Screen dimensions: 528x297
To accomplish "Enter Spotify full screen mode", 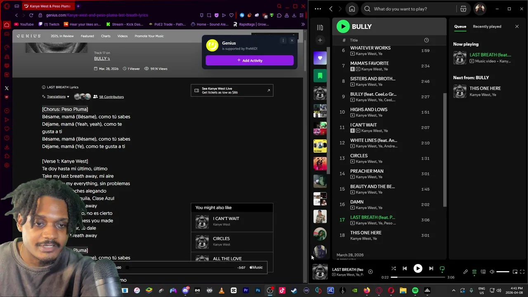I will pos(522,272).
